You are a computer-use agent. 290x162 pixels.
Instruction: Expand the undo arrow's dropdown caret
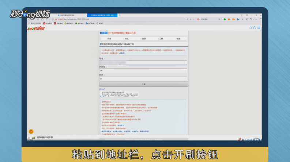click(x=253, y=19)
